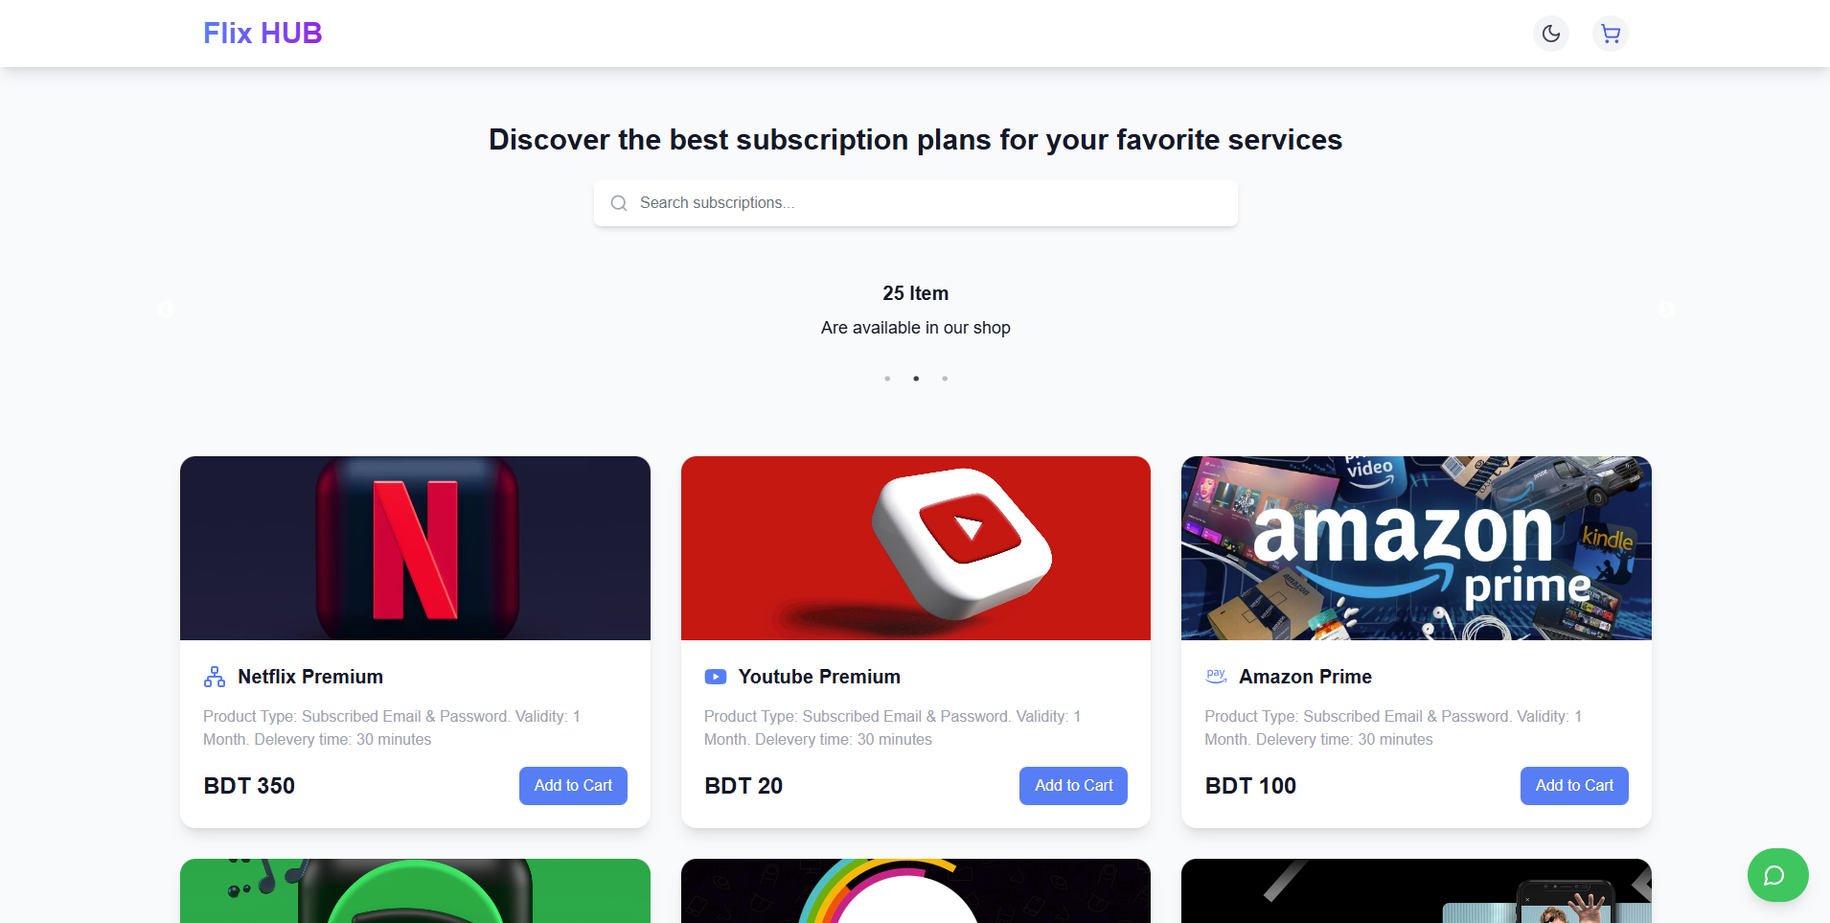
Task: Add Netflix Premium to cart
Action: [x=573, y=786]
